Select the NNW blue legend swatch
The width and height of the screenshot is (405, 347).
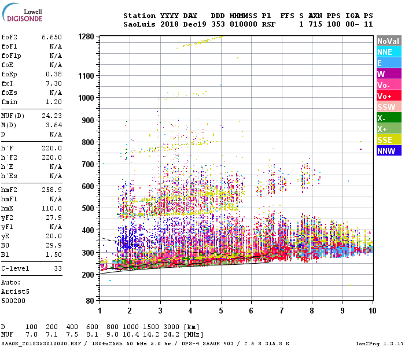pyautogui.click(x=389, y=151)
